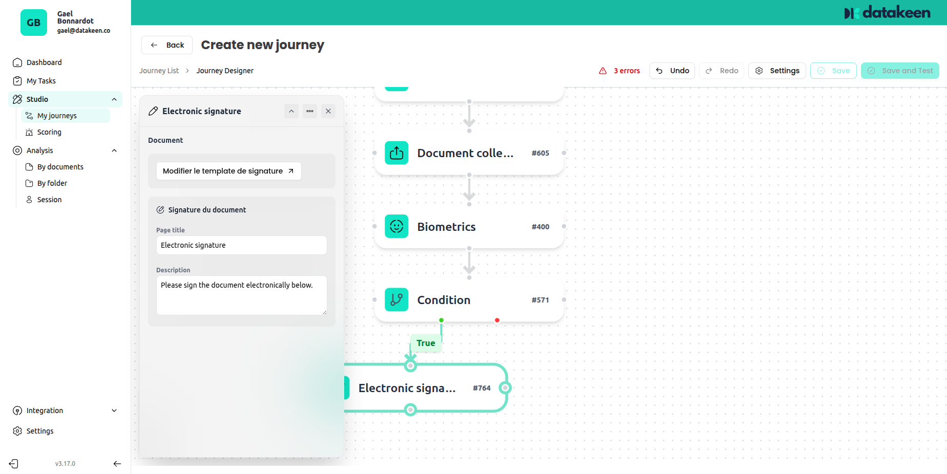Click into the Page title input field
The width and height of the screenshot is (947, 474).
(x=241, y=245)
